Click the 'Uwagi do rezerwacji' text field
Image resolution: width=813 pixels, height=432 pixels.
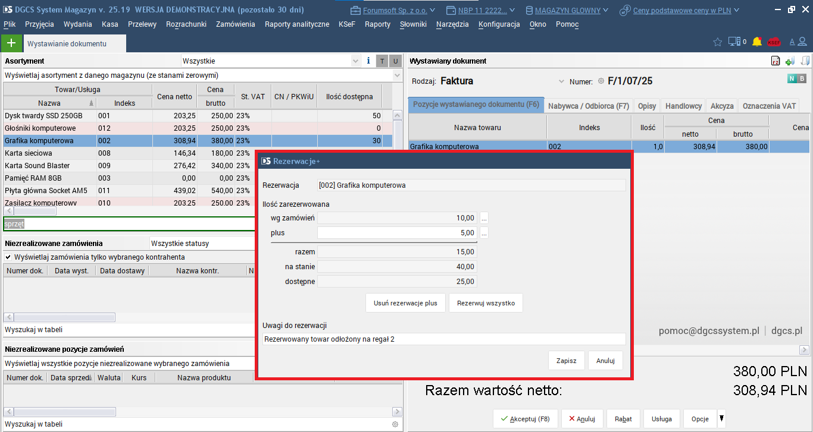tap(443, 339)
